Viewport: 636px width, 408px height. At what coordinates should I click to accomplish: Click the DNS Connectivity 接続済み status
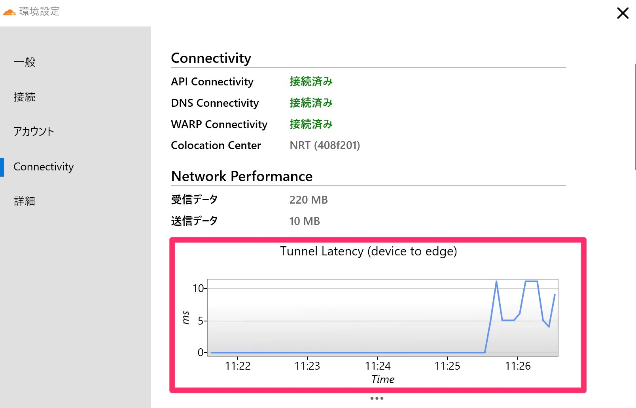point(311,103)
